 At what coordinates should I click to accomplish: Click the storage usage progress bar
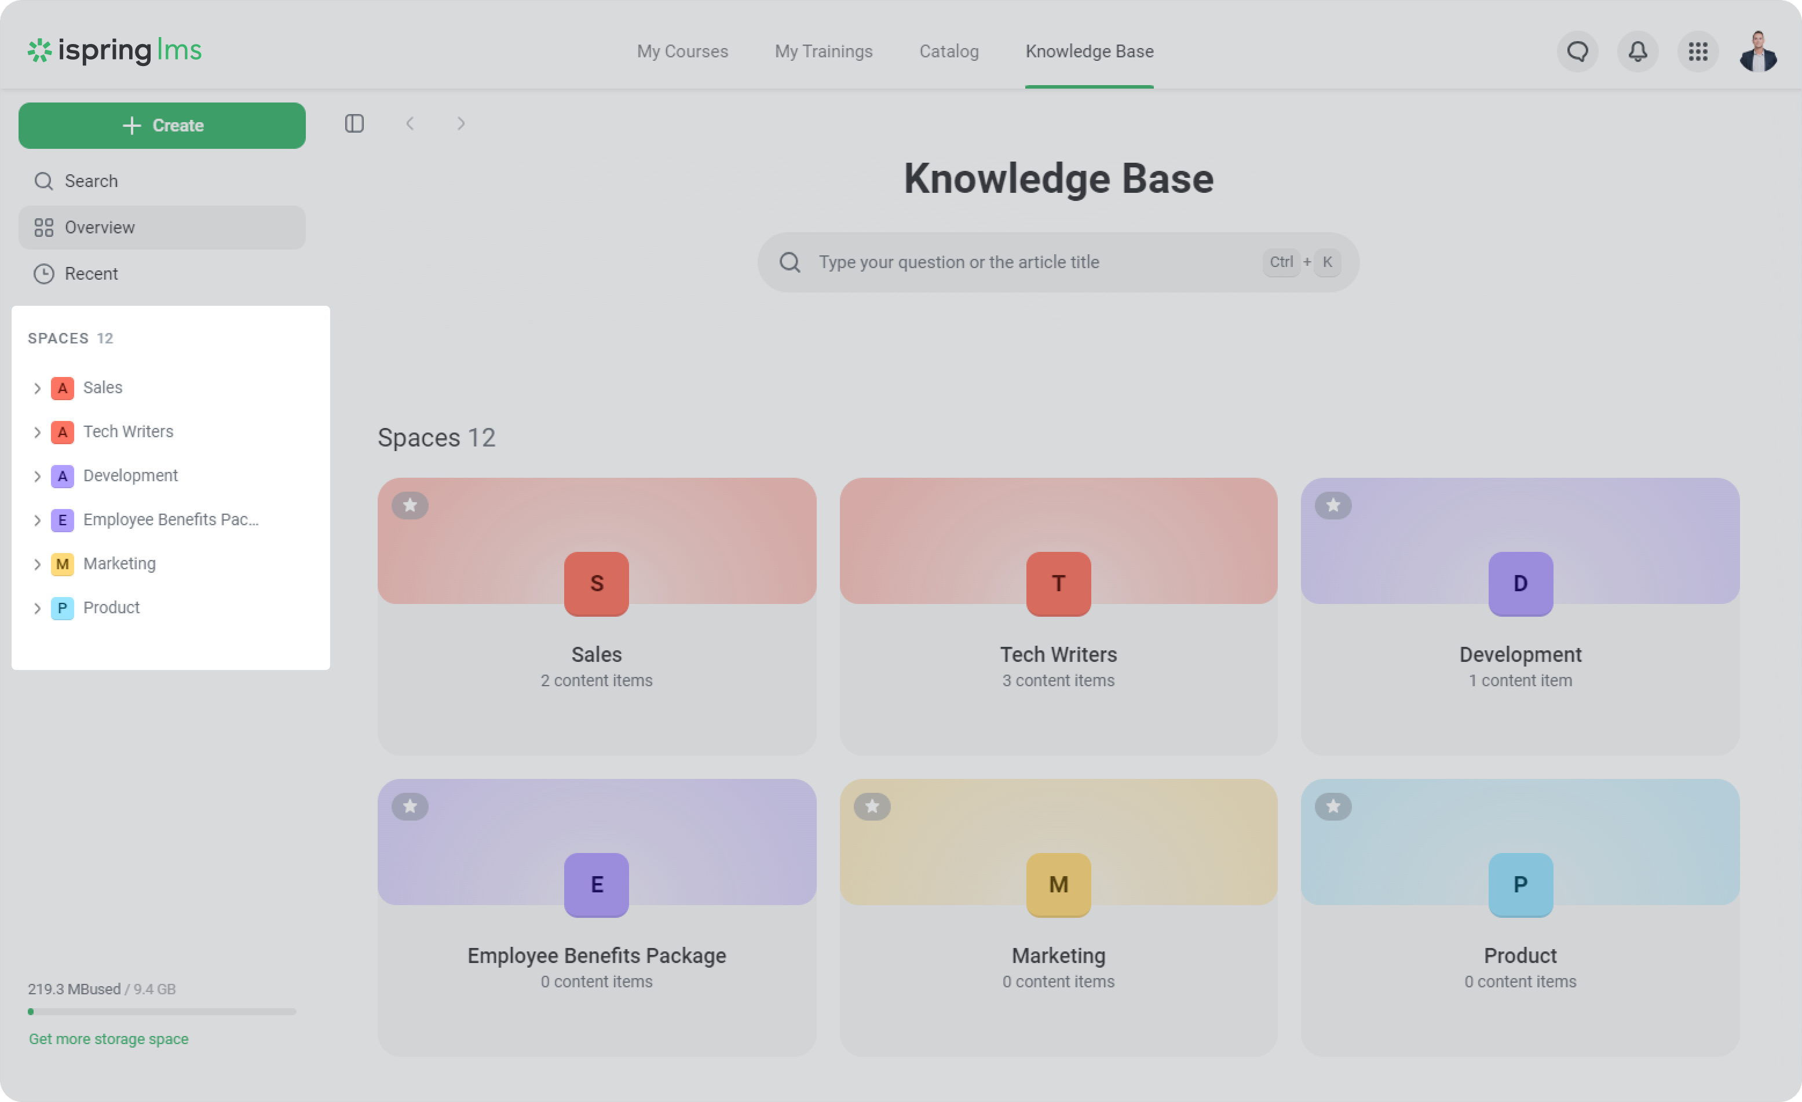click(x=162, y=1012)
